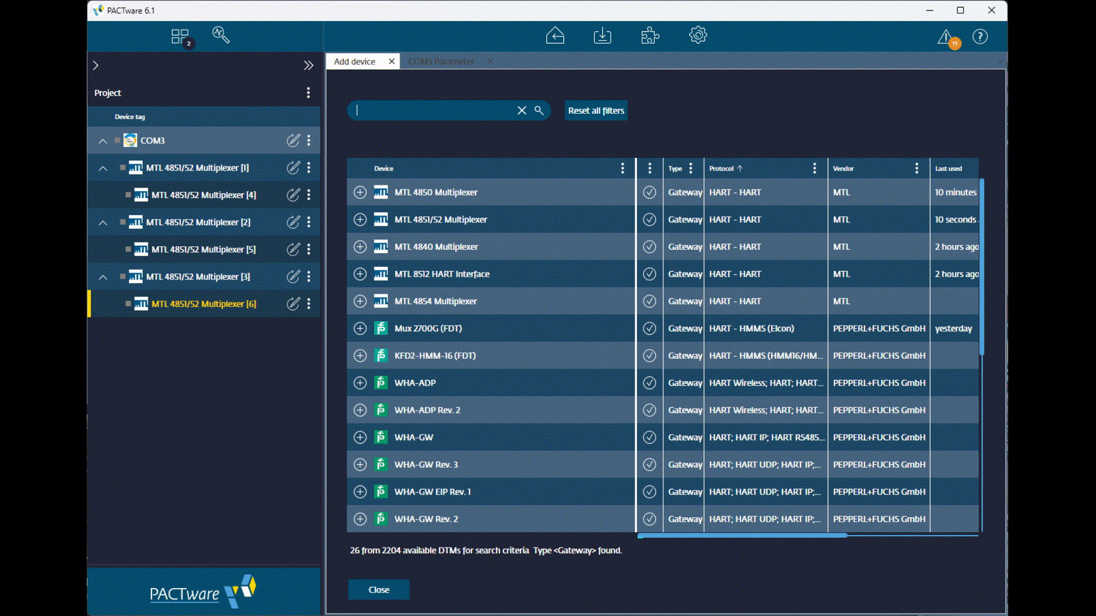Open the three-dot menu for MTL 4851/52 Multiplexer [2]
Screen dimensions: 1096x616
pos(309,222)
